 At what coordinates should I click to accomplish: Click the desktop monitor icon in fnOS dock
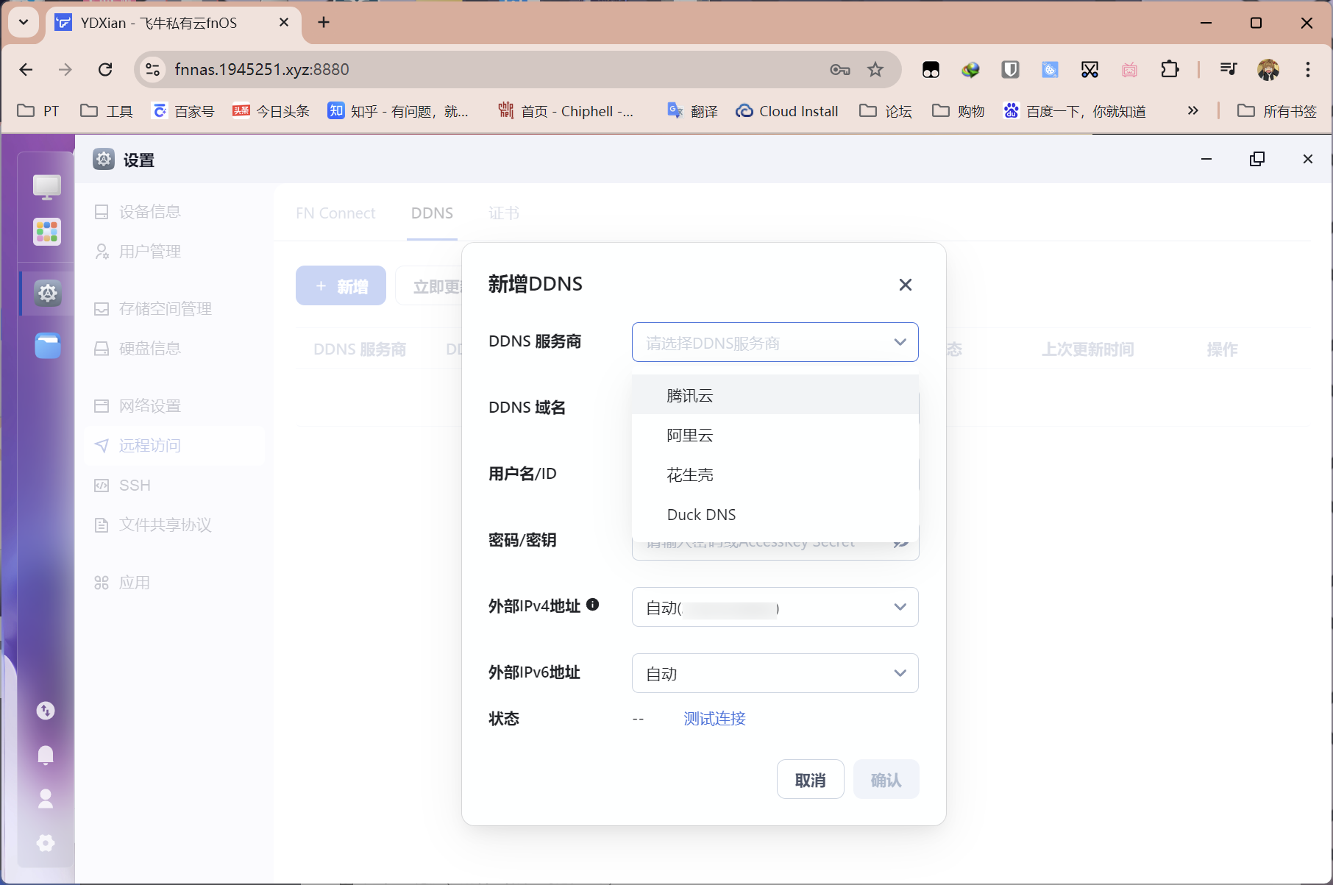coord(47,187)
